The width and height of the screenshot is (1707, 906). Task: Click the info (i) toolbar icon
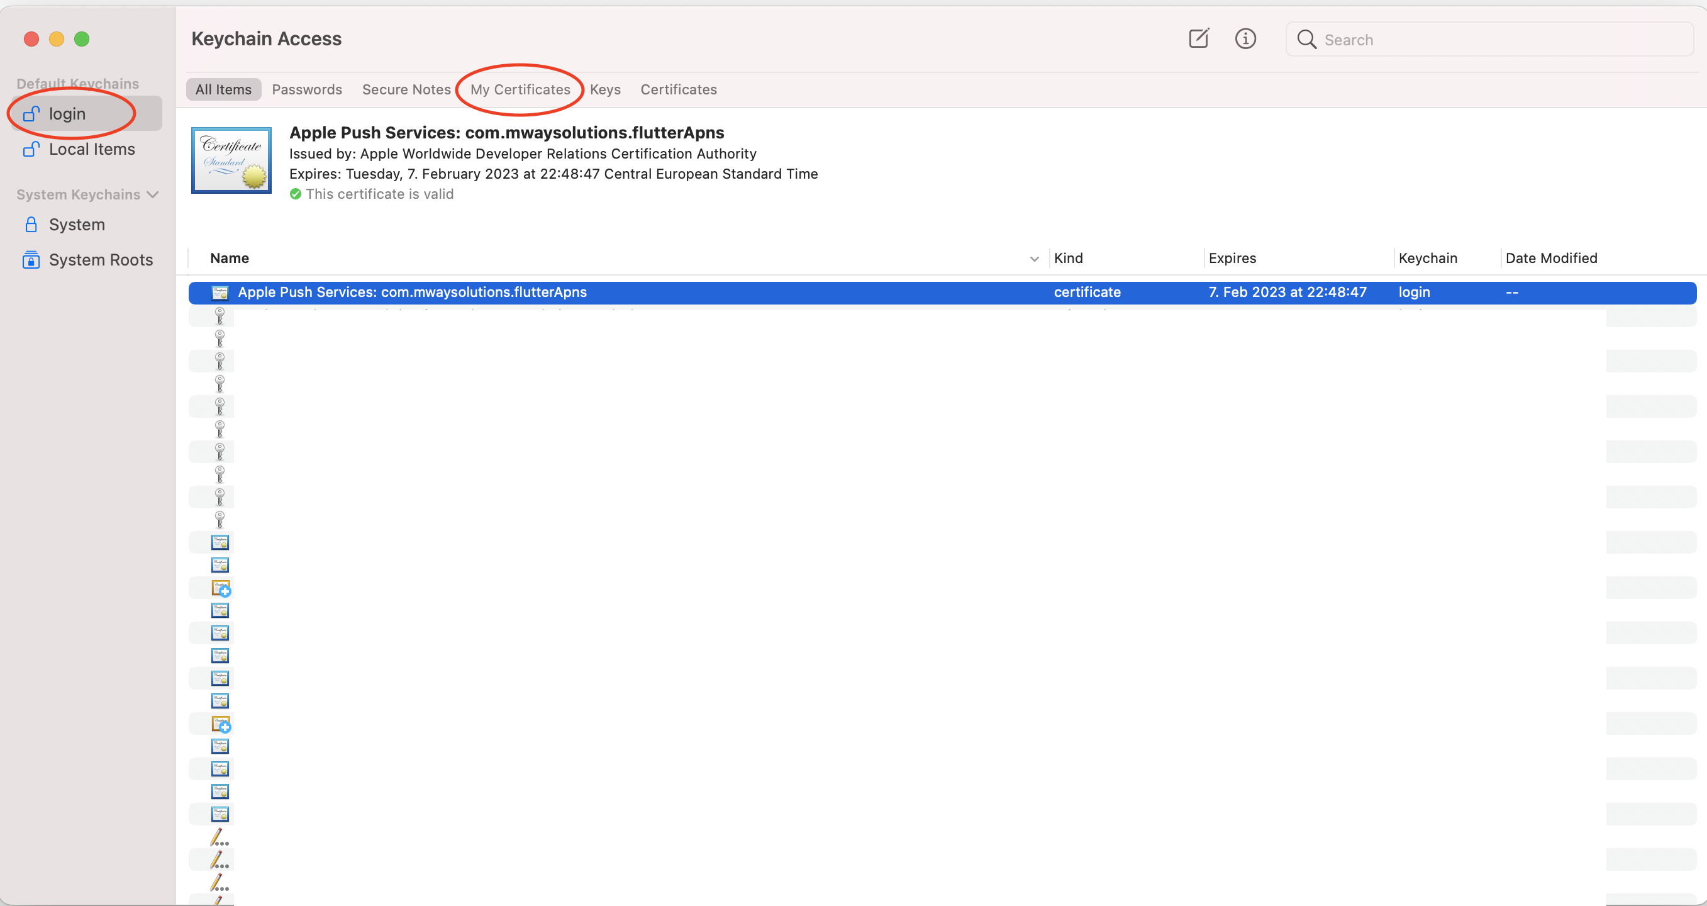1245,38
